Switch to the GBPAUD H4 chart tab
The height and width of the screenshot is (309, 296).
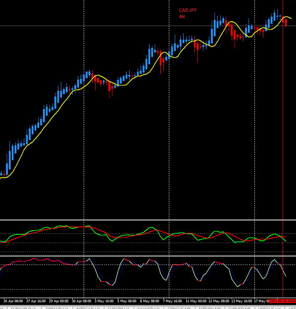57,308
